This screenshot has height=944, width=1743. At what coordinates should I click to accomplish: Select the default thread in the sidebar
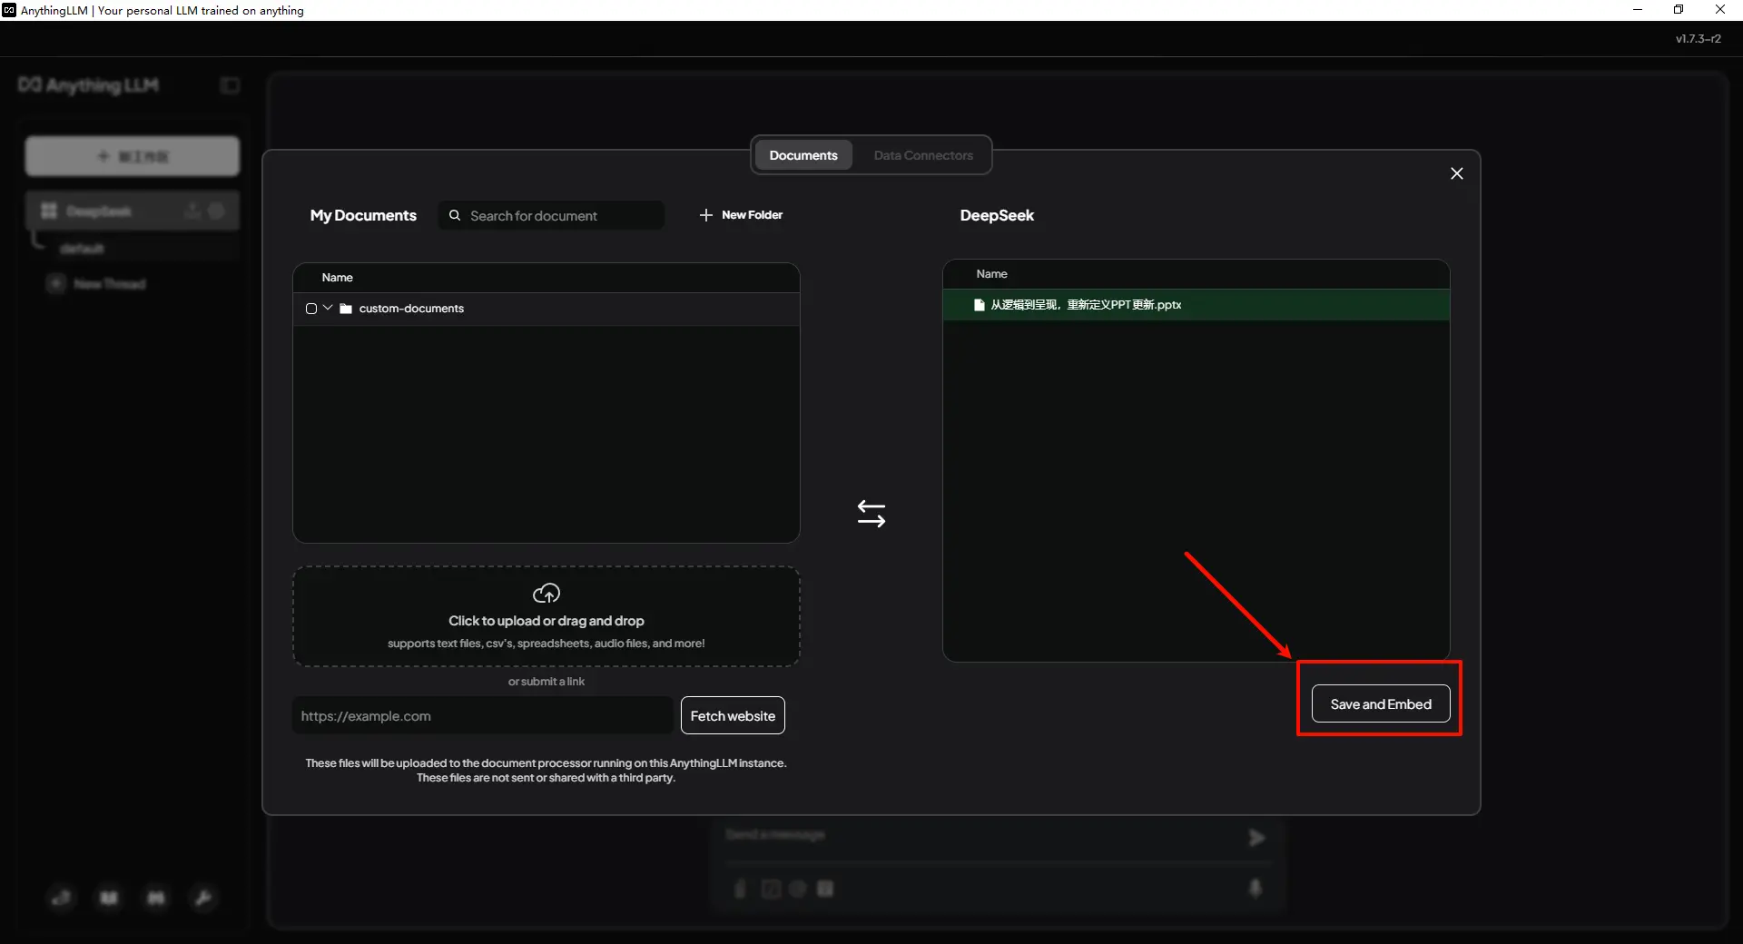(x=82, y=249)
